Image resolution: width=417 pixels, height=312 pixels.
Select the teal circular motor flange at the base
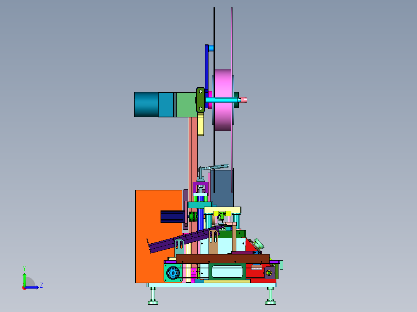click(173, 273)
